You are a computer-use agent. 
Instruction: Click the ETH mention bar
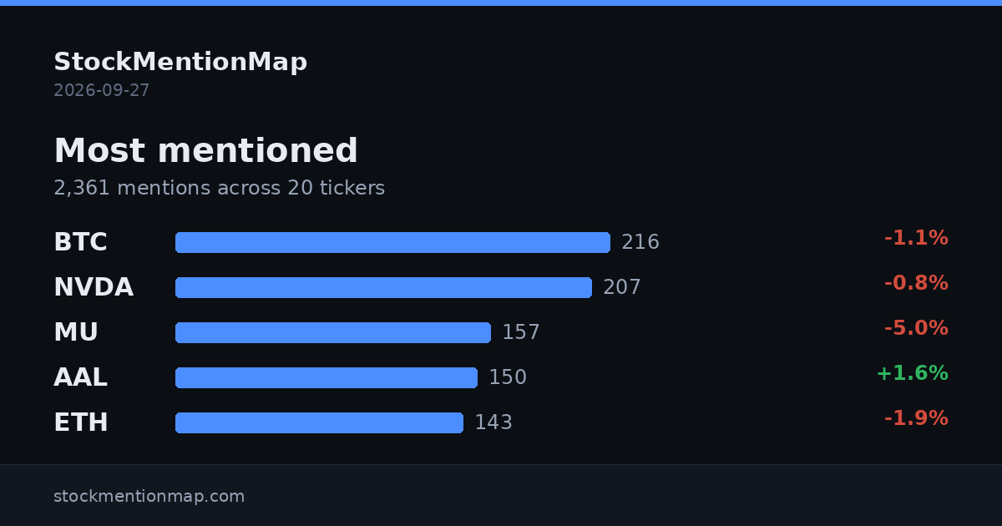(319, 422)
